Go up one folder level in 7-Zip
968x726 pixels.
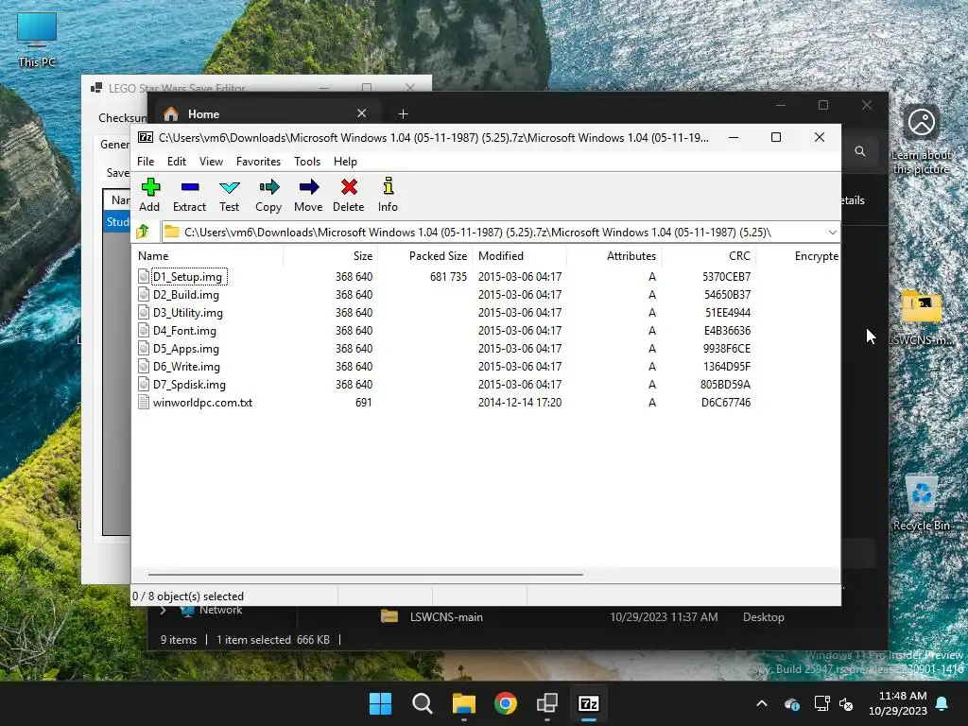[143, 233]
